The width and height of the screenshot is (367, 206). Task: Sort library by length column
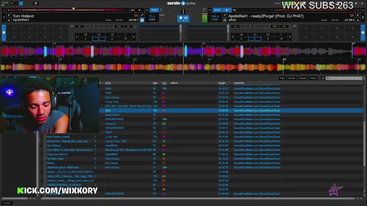[x=222, y=83]
